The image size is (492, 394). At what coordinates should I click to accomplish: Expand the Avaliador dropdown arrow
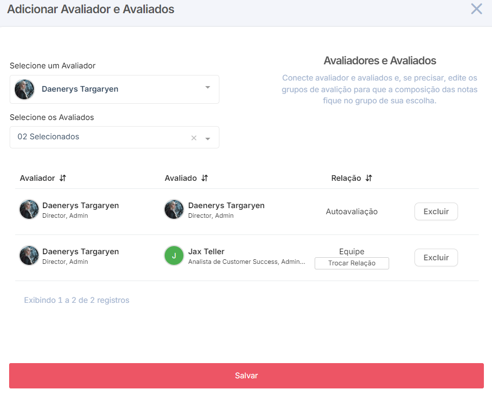pyautogui.click(x=208, y=87)
